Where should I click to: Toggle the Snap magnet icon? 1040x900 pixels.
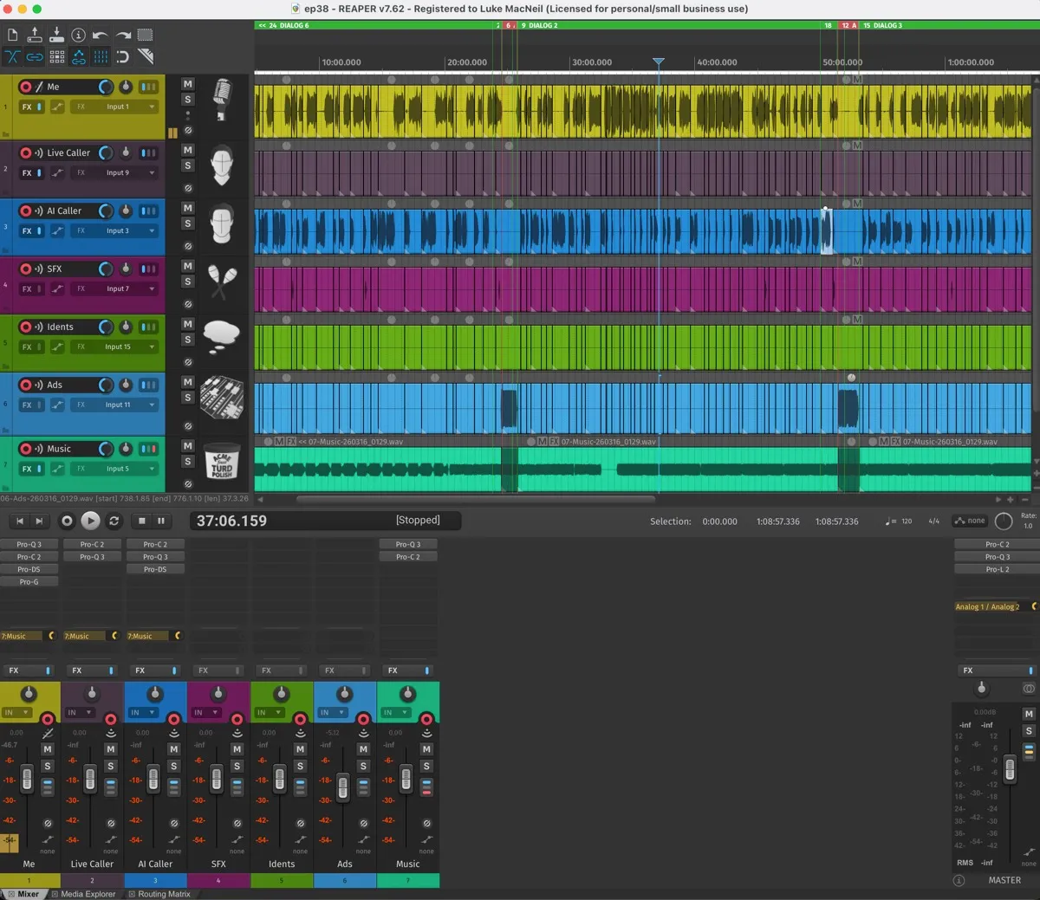122,57
